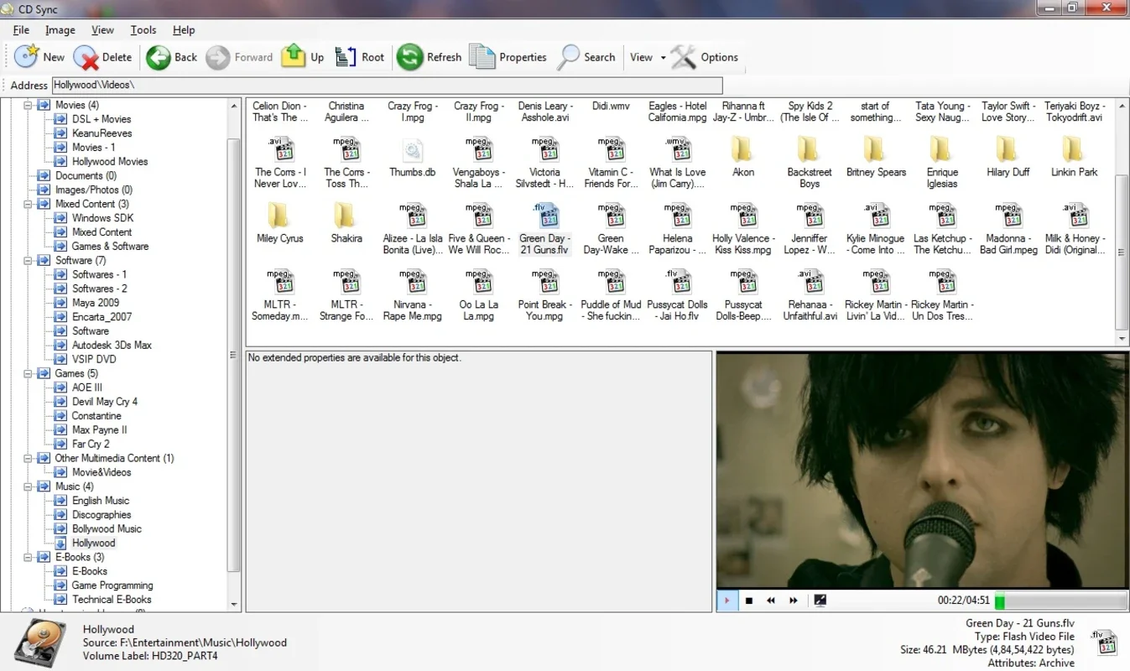The width and height of the screenshot is (1130, 671).
Task: Select Autodesk 3Ds Max entry
Action: tap(112, 345)
